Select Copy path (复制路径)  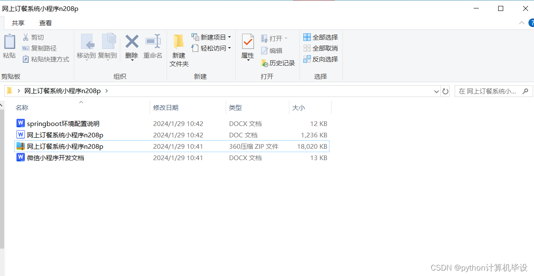tap(39, 48)
